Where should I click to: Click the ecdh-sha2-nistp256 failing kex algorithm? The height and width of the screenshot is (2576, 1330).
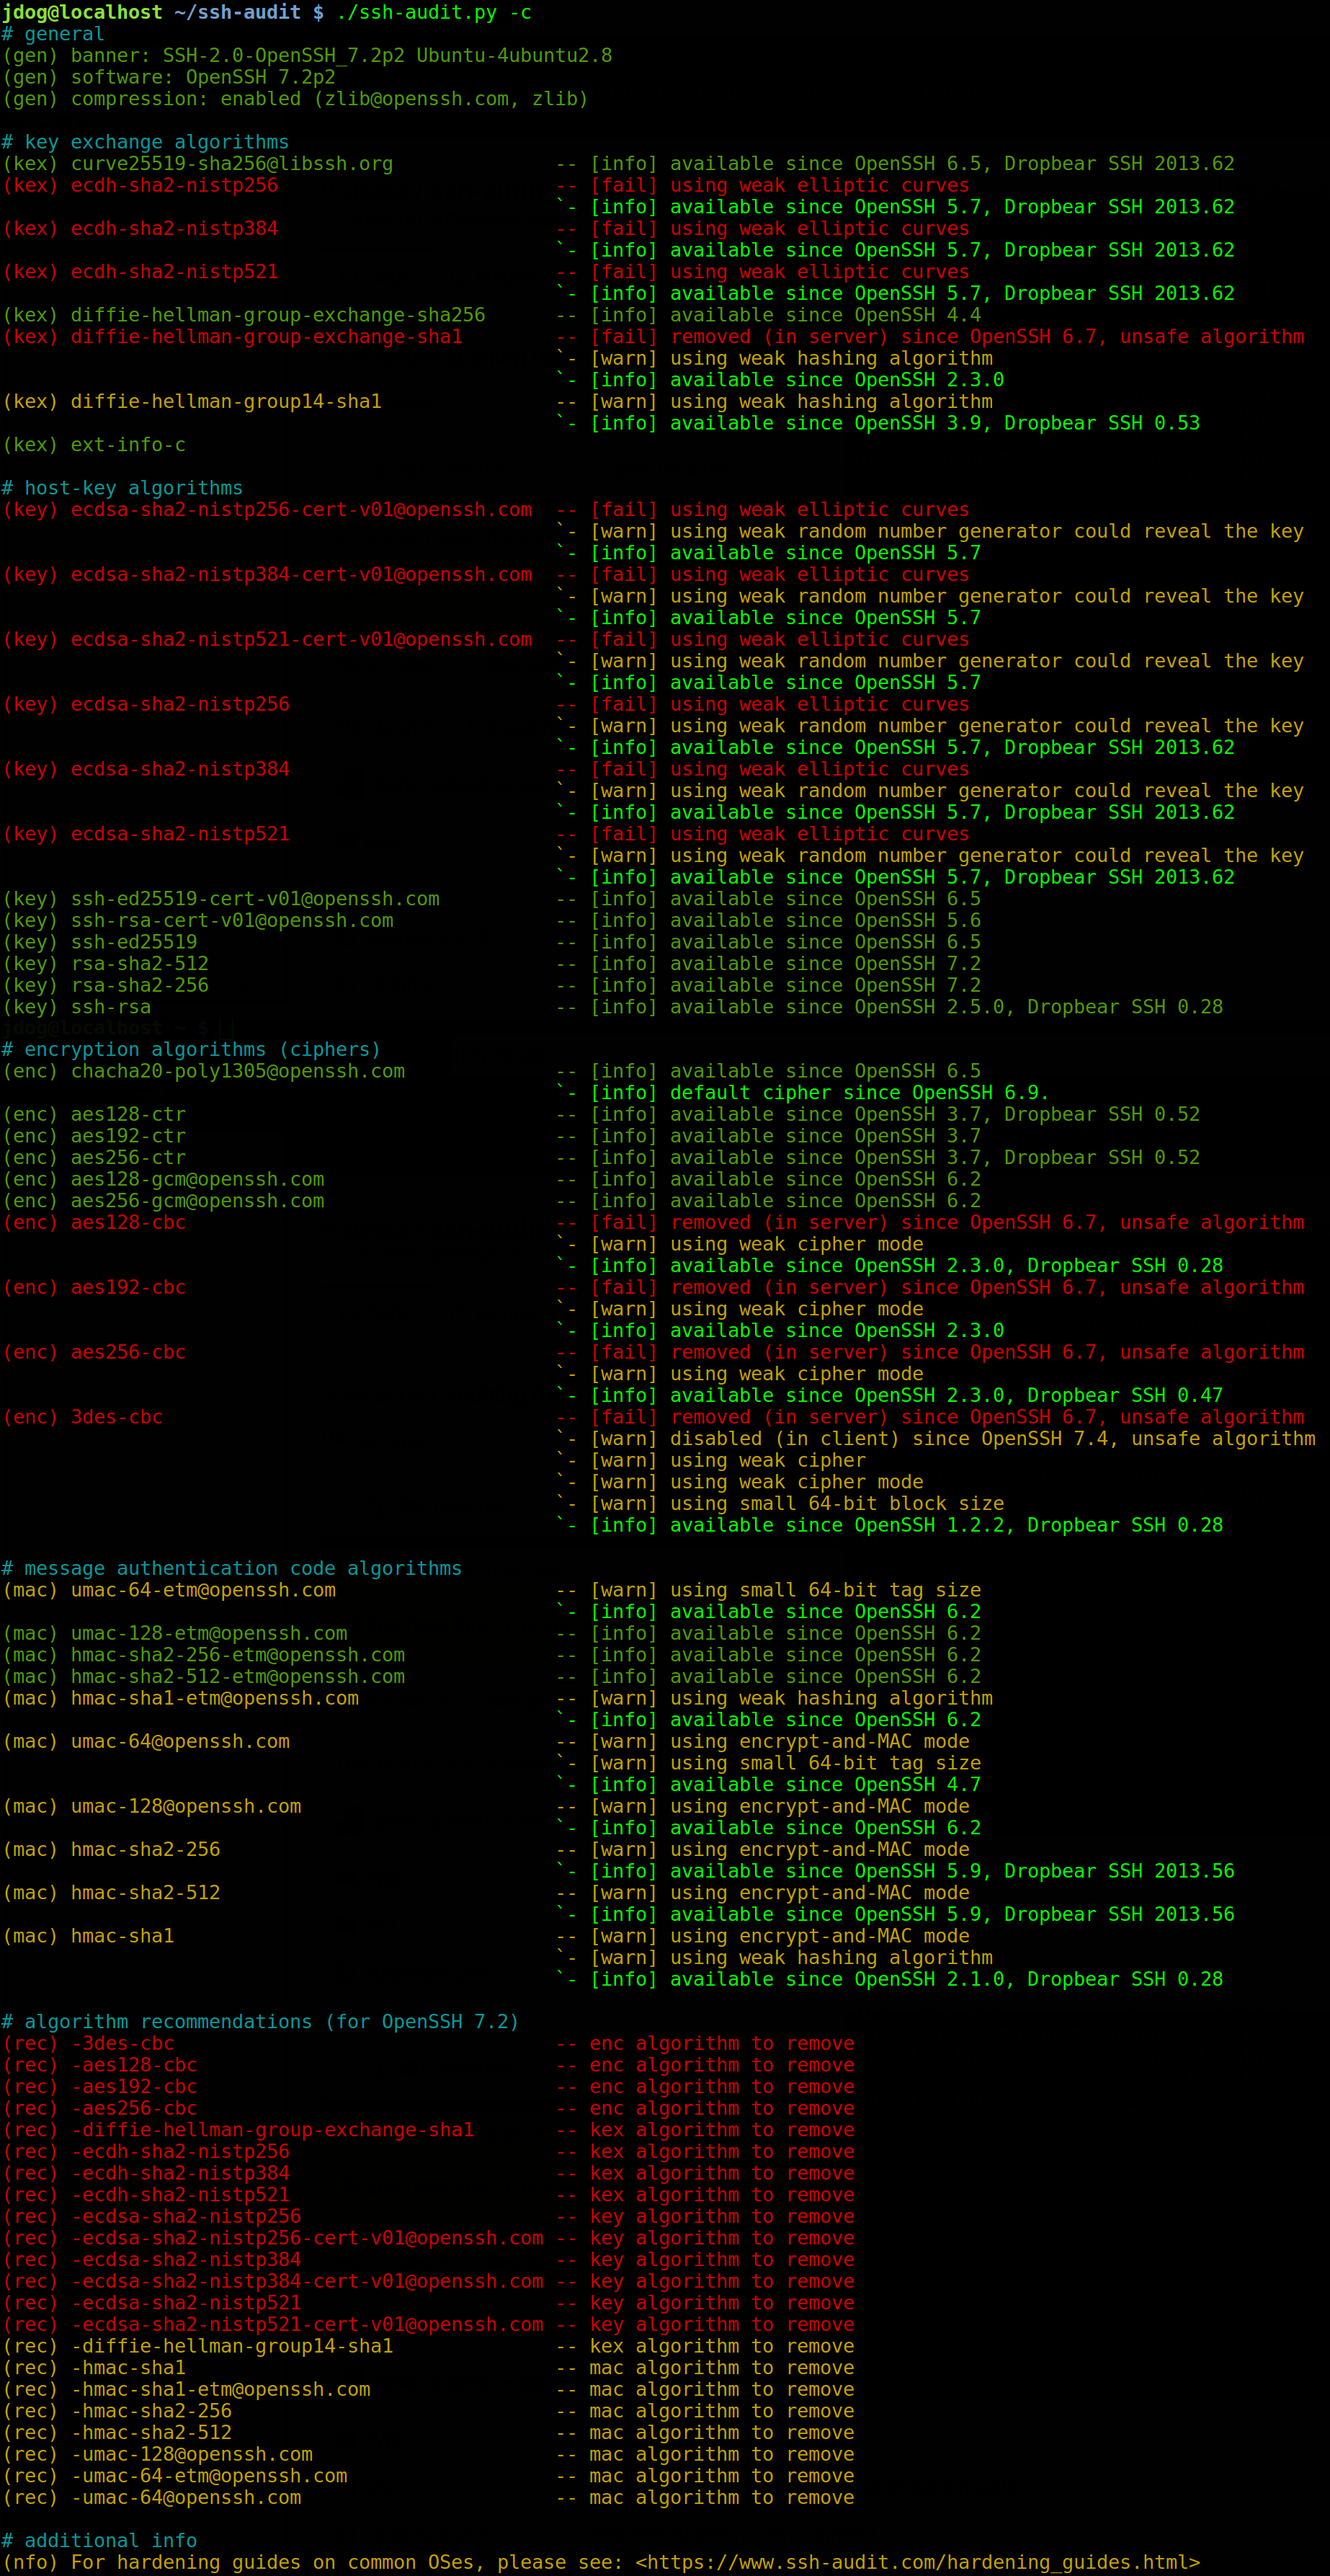click(175, 185)
